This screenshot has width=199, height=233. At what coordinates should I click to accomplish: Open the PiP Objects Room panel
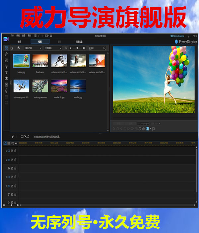(6, 60)
